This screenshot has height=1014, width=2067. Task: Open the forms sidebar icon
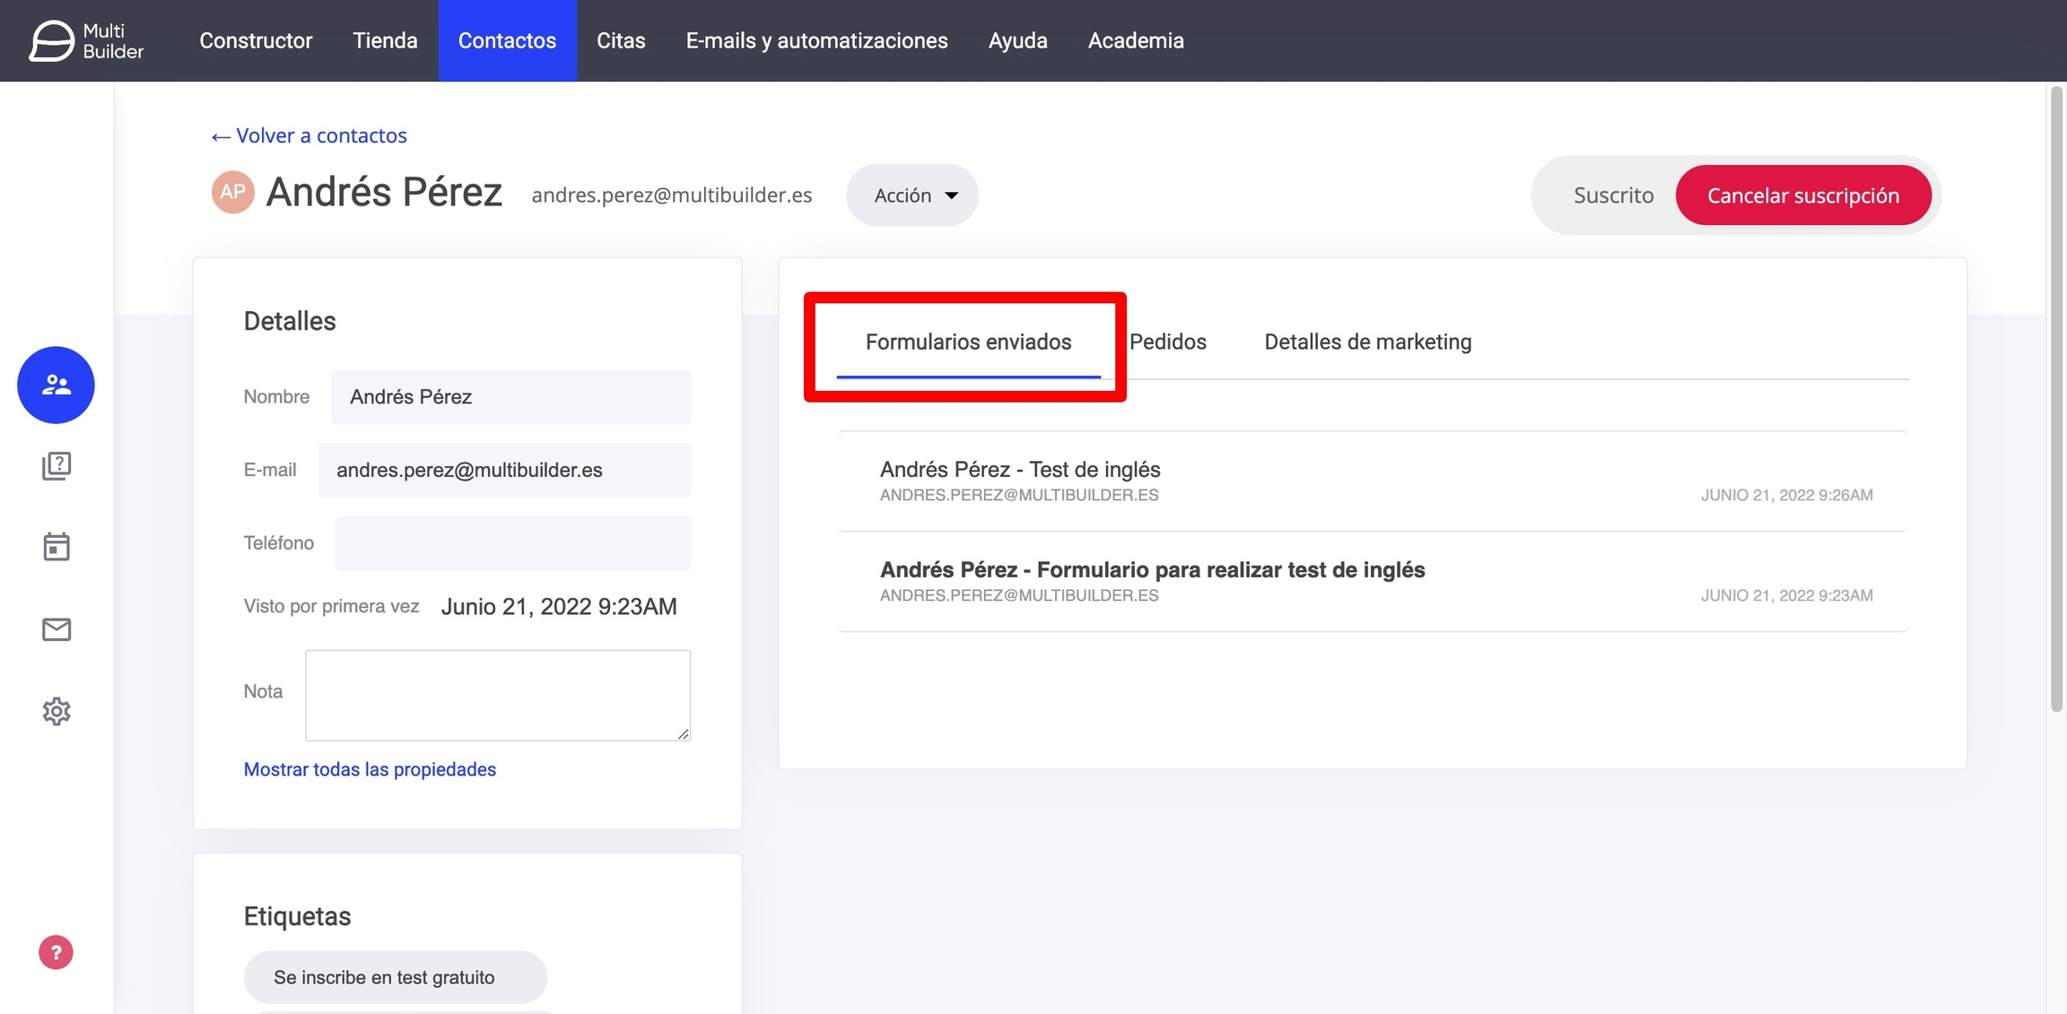(56, 465)
